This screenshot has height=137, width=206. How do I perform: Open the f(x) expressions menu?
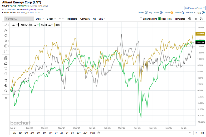(95, 19)
